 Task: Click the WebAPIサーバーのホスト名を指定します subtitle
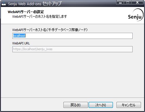[39, 17]
